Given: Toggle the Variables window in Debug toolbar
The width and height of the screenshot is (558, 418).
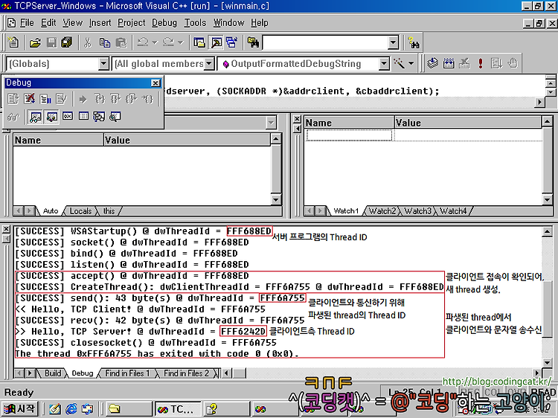Looking at the screenshot, I should click(51, 117).
